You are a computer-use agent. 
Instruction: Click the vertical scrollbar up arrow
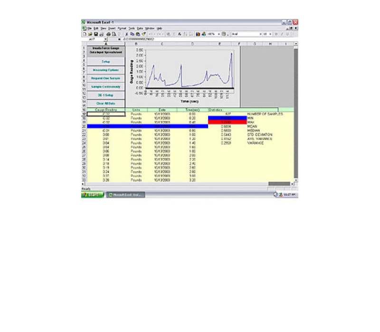tap(296, 44)
